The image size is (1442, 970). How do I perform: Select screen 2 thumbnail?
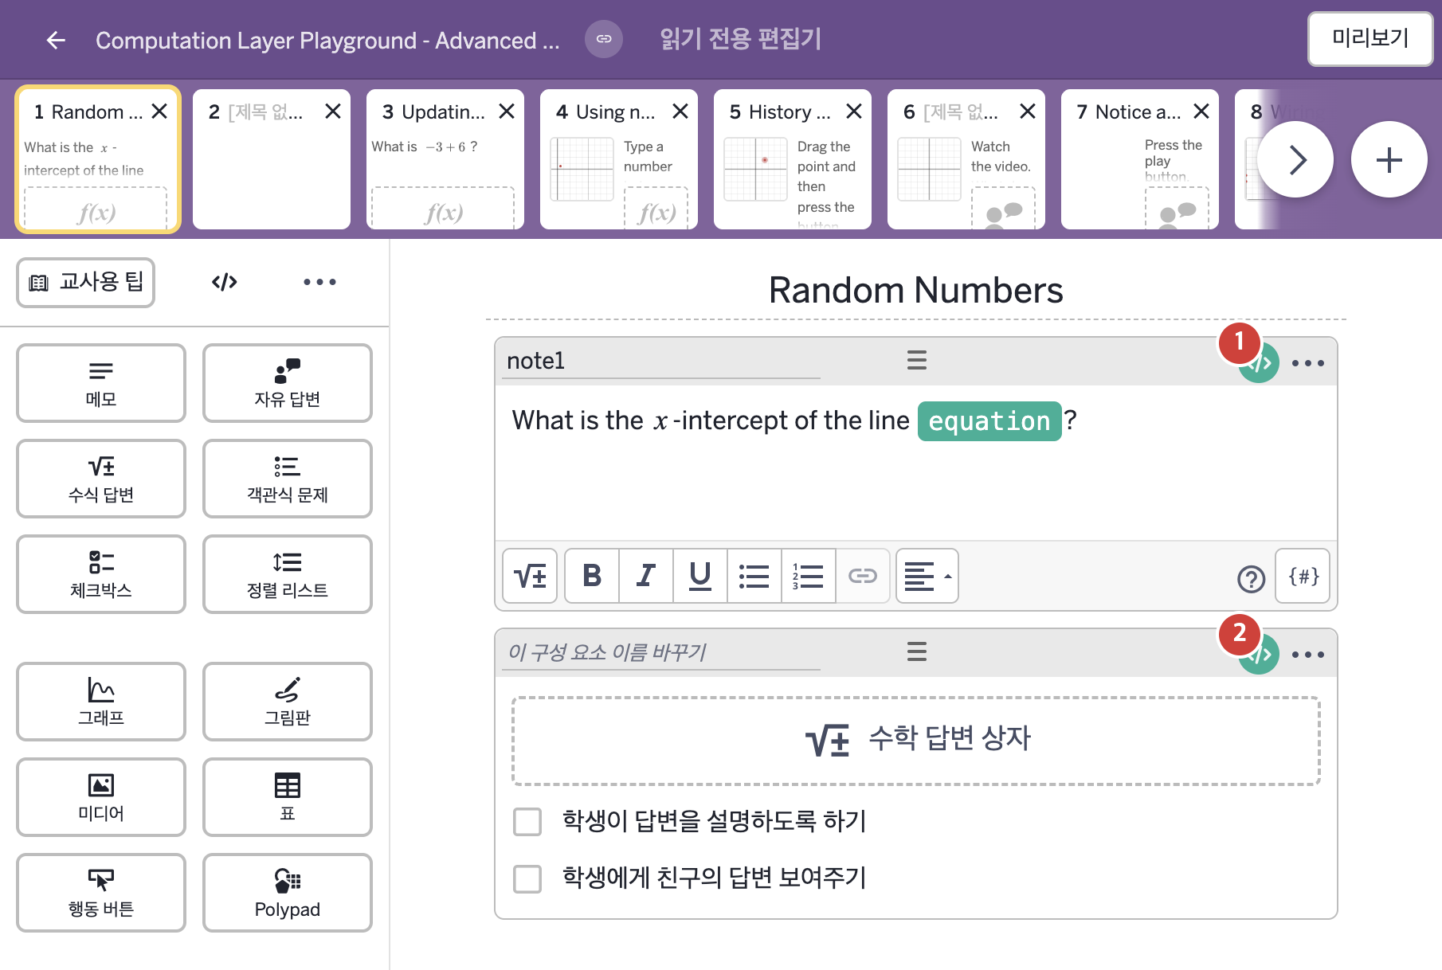click(272, 159)
